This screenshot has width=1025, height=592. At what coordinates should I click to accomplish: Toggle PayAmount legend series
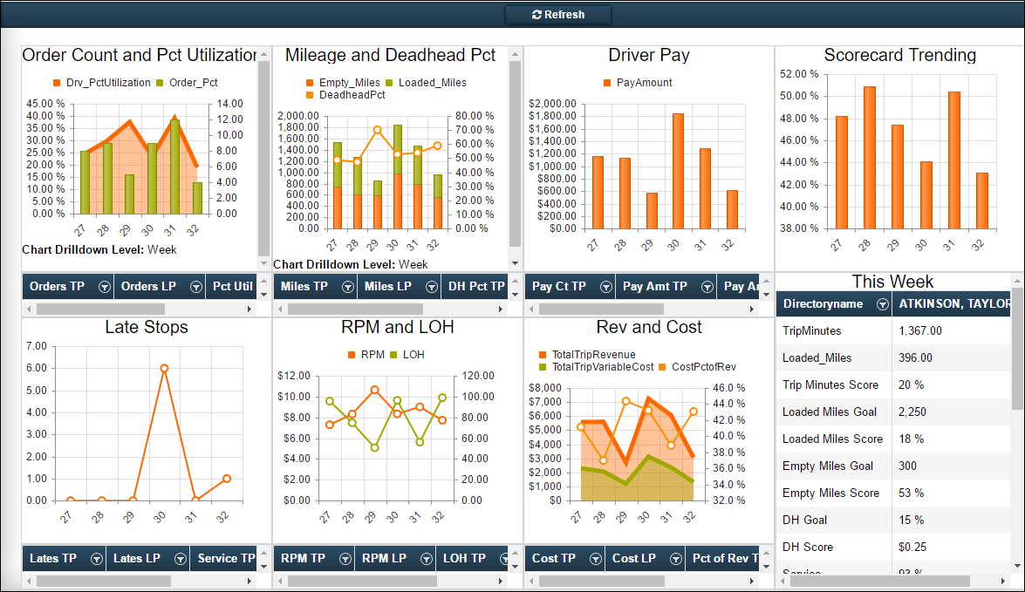pyautogui.click(x=638, y=82)
